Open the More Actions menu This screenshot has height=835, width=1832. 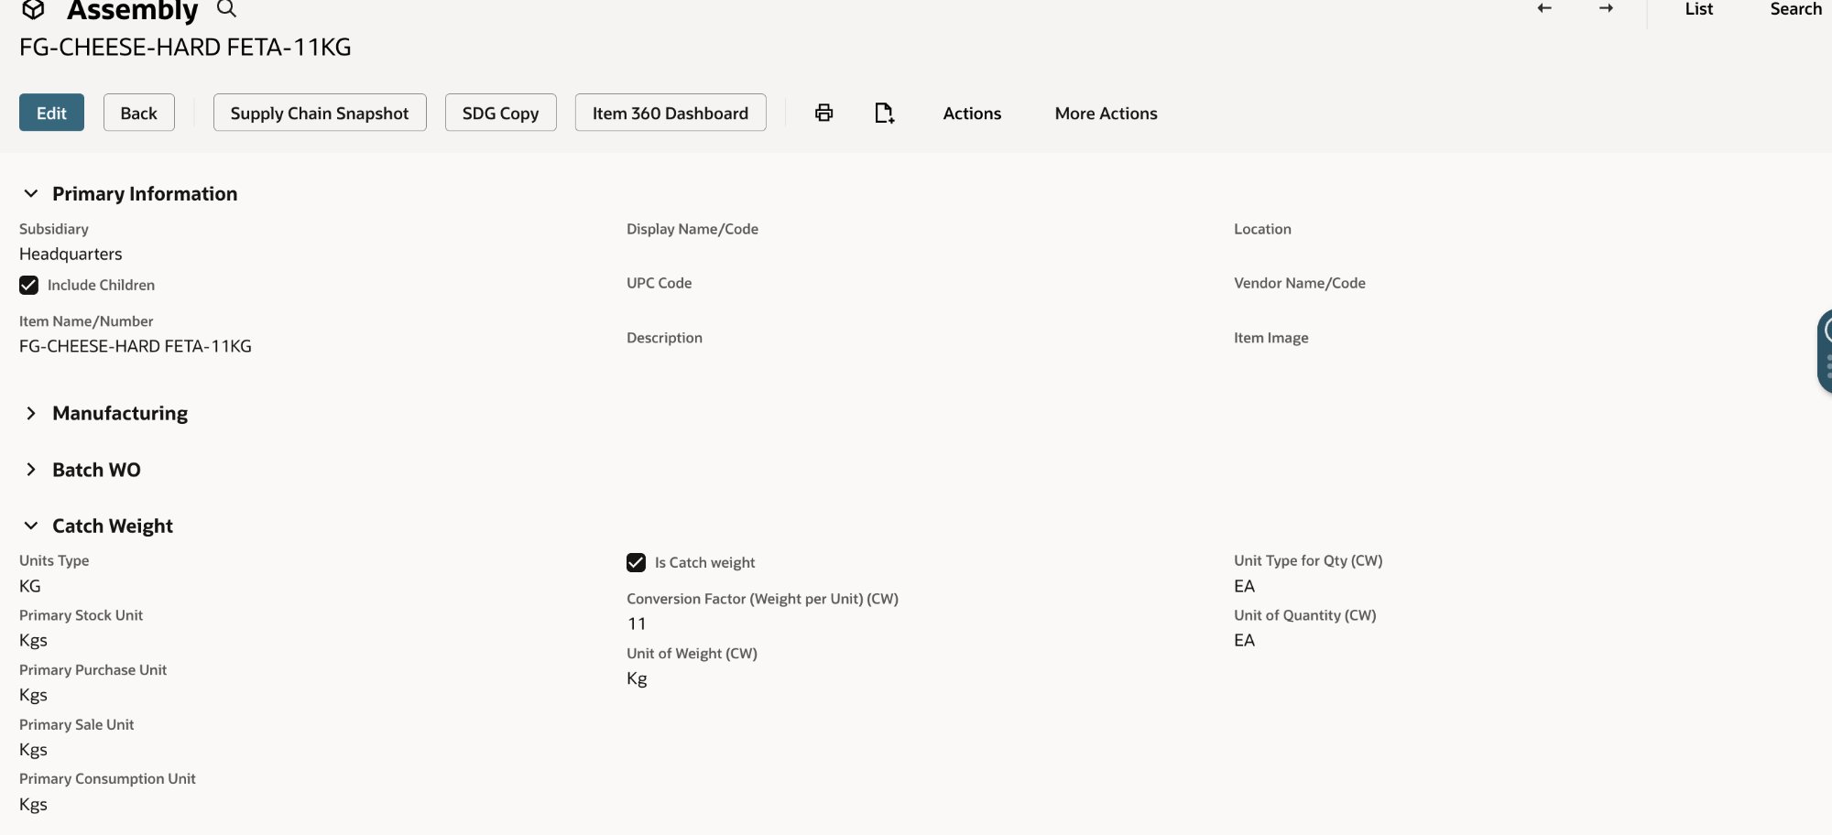(1106, 113)
